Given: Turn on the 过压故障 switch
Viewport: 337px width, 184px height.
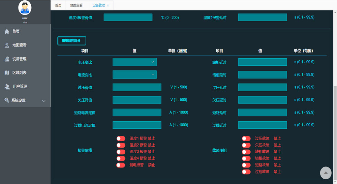Looking at the screenshot, I should pyautogui.click(x=246, y=139).
